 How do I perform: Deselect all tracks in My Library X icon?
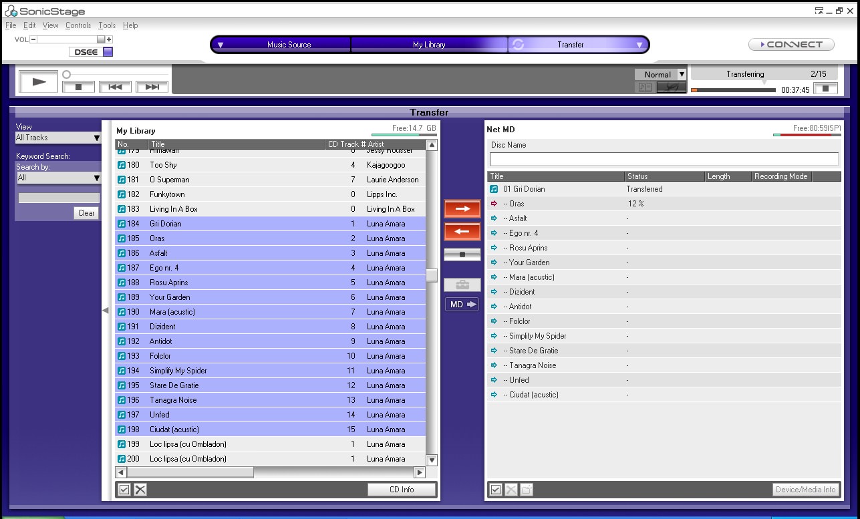(x=140, y=490)
